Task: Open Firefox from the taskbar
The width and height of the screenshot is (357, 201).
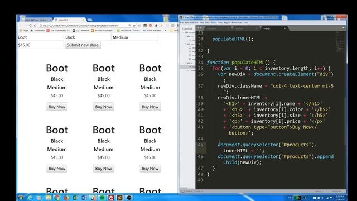Action: (x=66, y=198)
